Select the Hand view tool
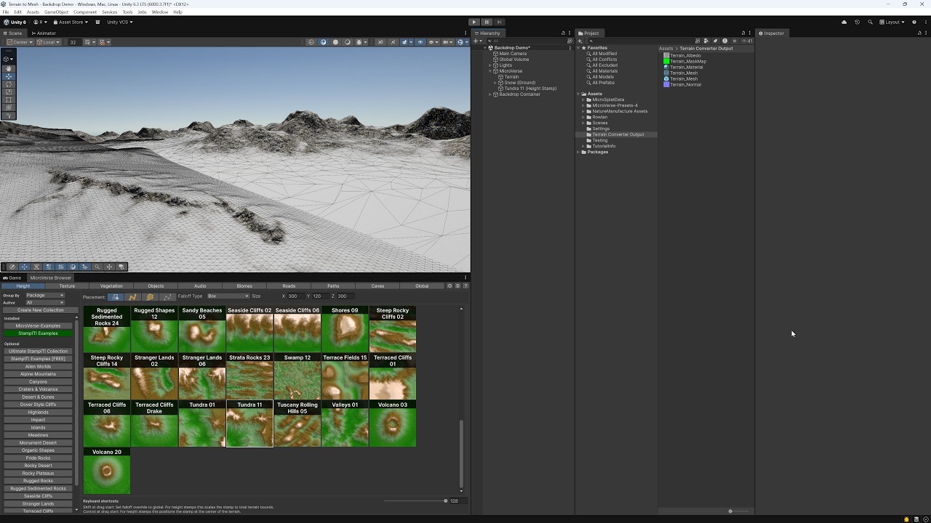 pyautogui.click(x=9, y=68)
